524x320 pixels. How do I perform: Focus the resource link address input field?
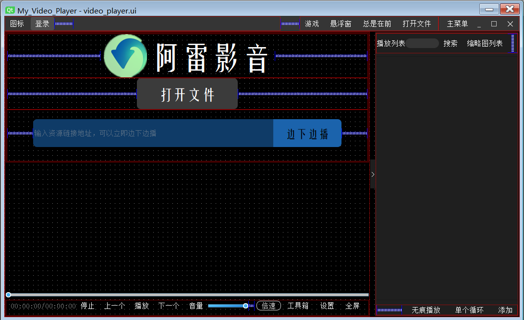[x=153, y=133]
